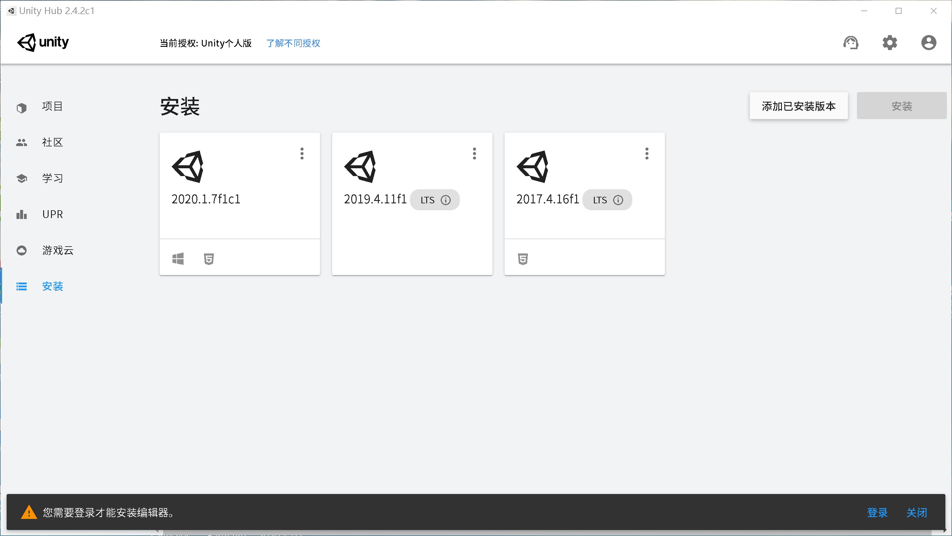Dismiss notification with 关闭

[x=917, y=513]
